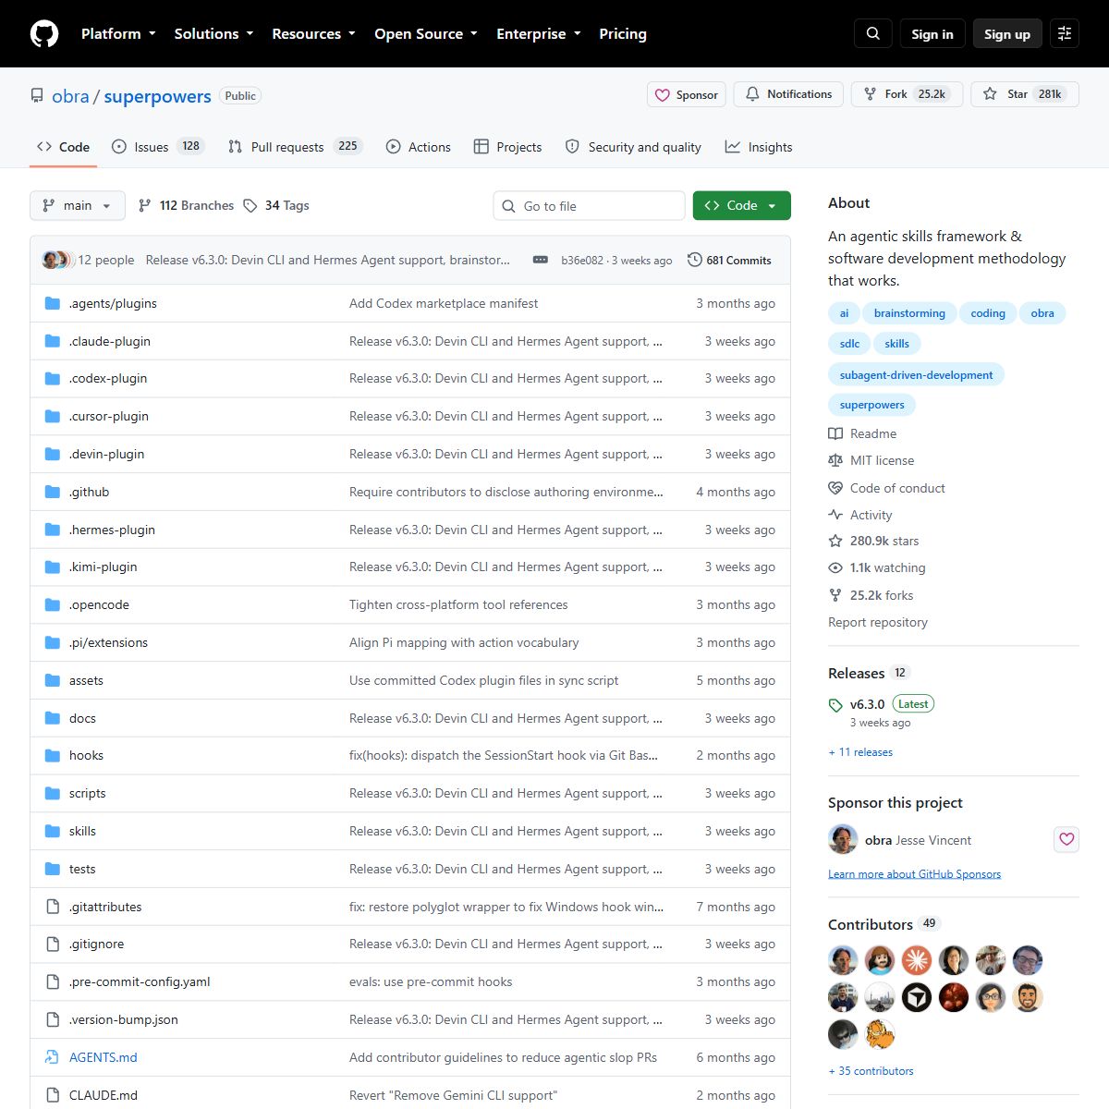
Task: Click the Sign up button
Action: pyautogui.click(x=1007, y=33)
